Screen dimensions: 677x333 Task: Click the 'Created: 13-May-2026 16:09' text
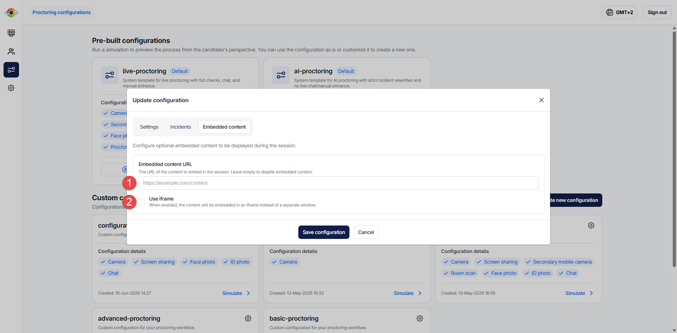pyautogui.click(x=468, y=293)
